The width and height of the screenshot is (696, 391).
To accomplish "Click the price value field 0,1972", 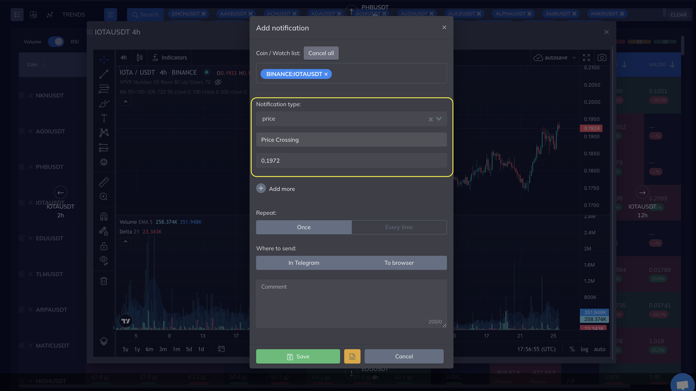I will [x=351, y=160].
